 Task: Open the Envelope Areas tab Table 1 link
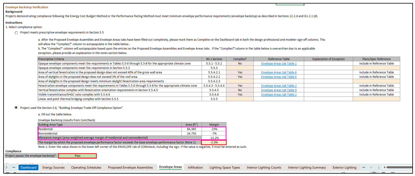tap(279, 63)
